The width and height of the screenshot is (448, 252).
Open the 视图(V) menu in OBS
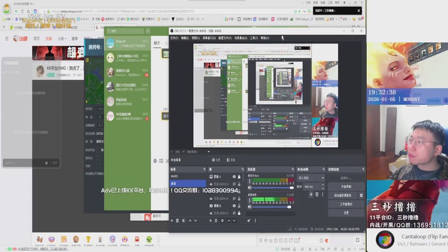(x=195, y=38)
